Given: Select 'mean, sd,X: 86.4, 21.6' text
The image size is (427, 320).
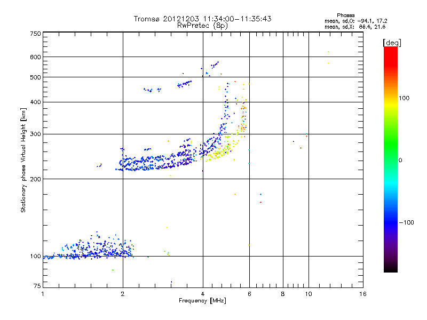Looking at the screenshot, I should (x=355, y=27).
